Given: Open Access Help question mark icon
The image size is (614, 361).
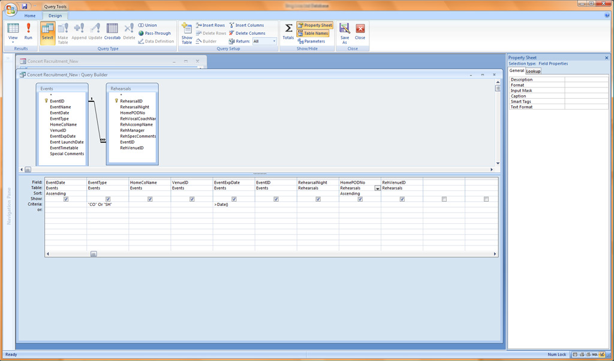Looking at the screenshot, I should 607,16.
